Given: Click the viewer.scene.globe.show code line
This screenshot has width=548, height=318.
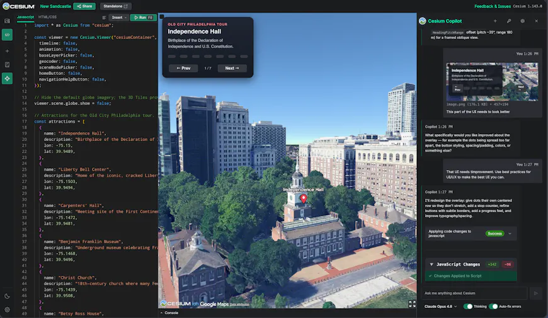Looking at the screenshot, I should pyautogui.click(x=72, y=103).
